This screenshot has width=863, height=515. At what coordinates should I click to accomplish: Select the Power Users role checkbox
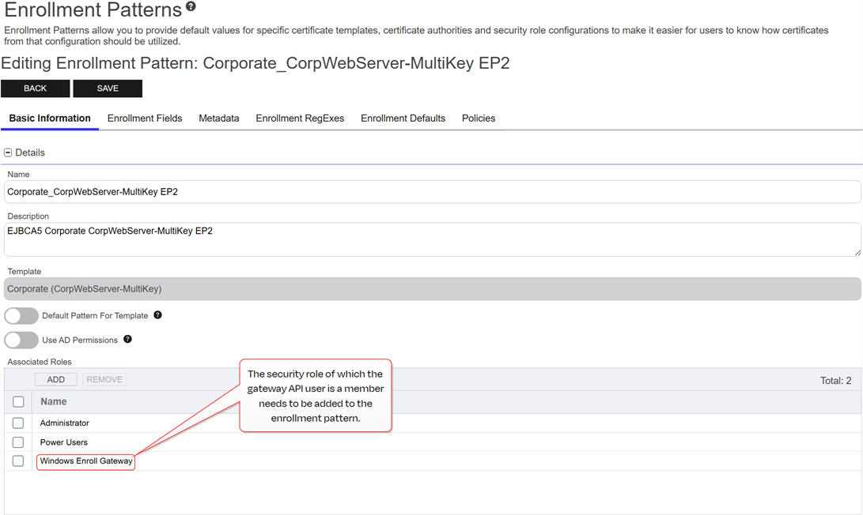click(x=18, y=442)
